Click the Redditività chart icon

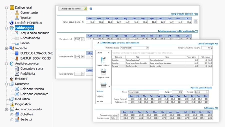17,74
